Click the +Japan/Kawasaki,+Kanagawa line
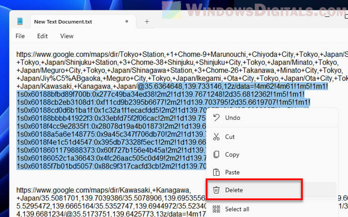Image resolution: width=348 pixels, height=217 pixels. click(172, 87)
